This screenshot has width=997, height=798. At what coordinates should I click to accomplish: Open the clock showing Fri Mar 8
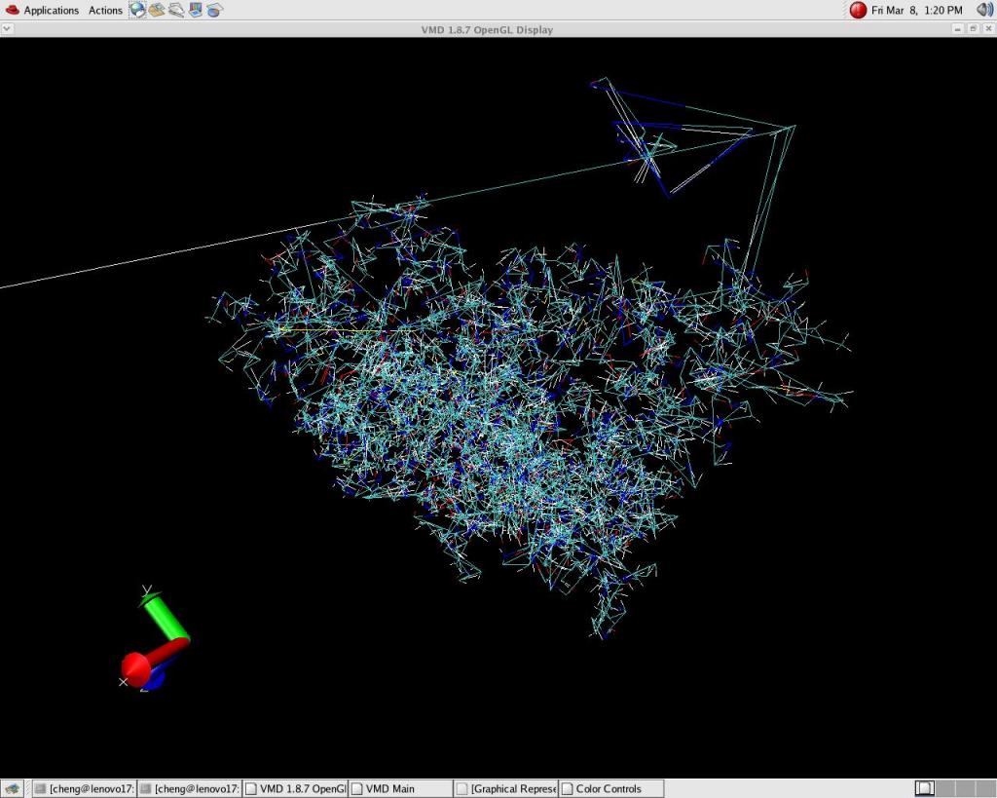916,10
